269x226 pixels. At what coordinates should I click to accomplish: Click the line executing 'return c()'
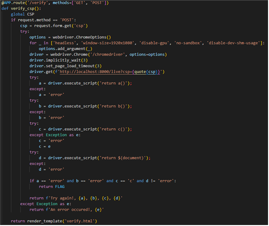click(85, 129)
